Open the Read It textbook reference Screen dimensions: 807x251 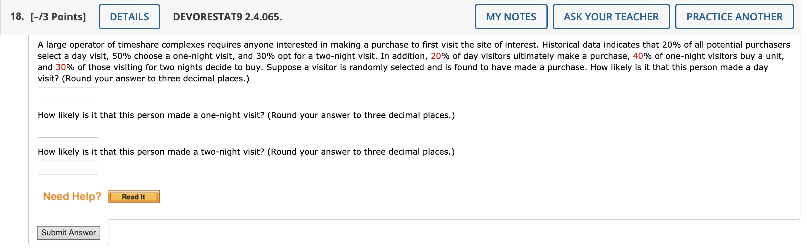tap(134, 197)
